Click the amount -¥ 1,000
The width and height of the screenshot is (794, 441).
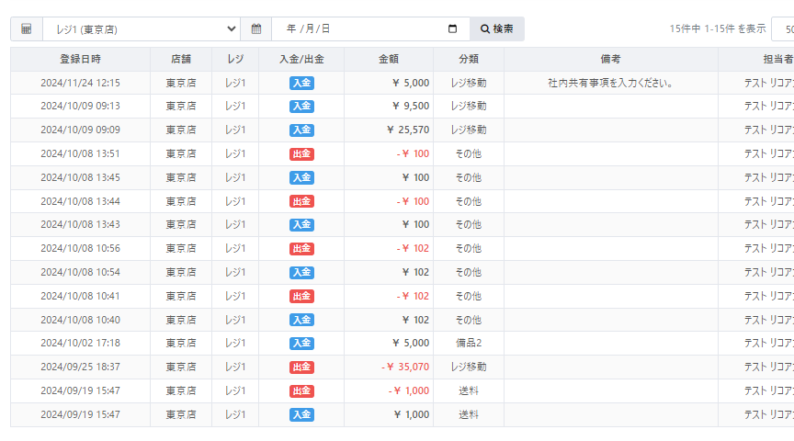tap(409, 390)
